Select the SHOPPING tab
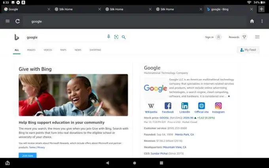The height and width of the screenshot is (168, 269). (x=95, y=50)
